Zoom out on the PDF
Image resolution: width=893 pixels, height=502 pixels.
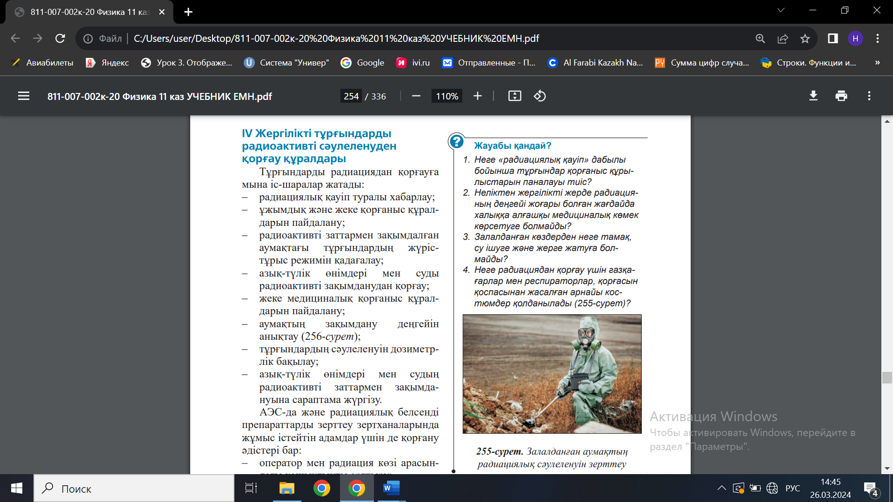(416, 96)
